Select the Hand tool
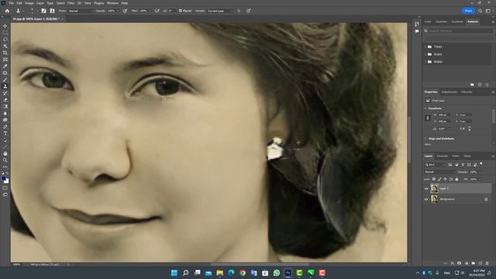Viewport: 496px width, 279px height. click(5, 153)
